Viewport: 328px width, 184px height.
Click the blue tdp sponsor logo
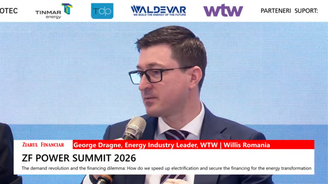click(102, 11)
